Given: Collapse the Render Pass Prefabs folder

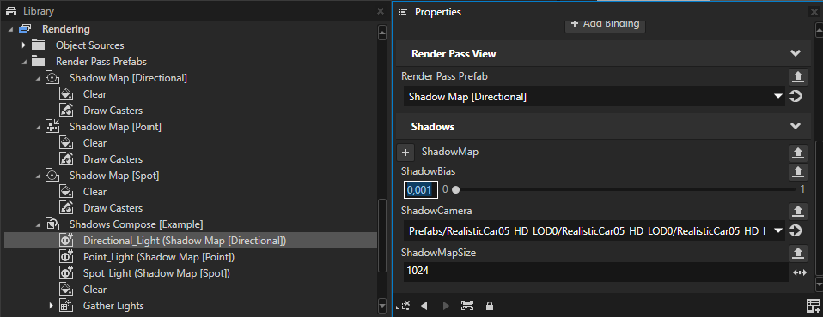Looking at the screenshot, I should pos(24,62).
